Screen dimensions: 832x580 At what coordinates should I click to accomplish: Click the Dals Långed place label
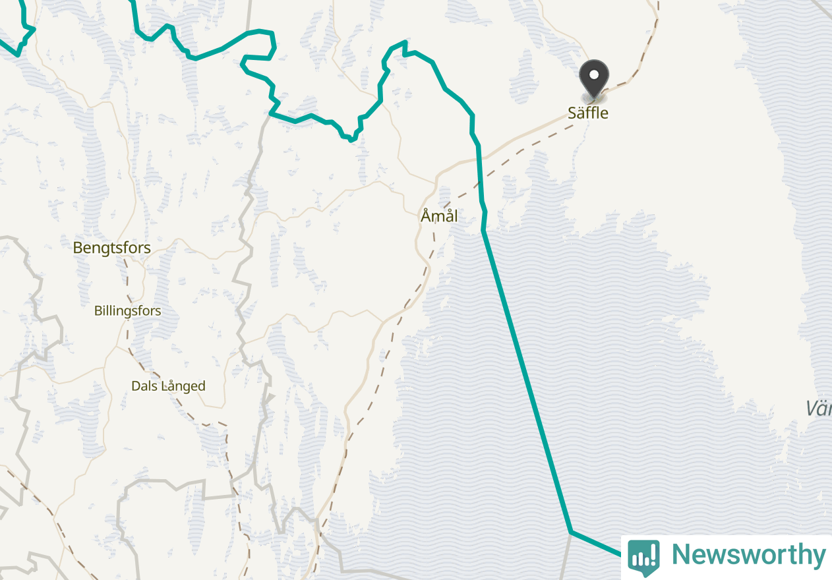coord(168,386)
